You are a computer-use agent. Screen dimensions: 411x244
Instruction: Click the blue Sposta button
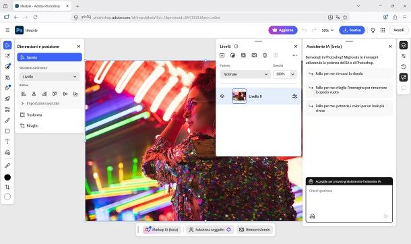50,57
